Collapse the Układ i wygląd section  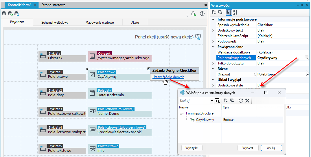tap(213, 80)
